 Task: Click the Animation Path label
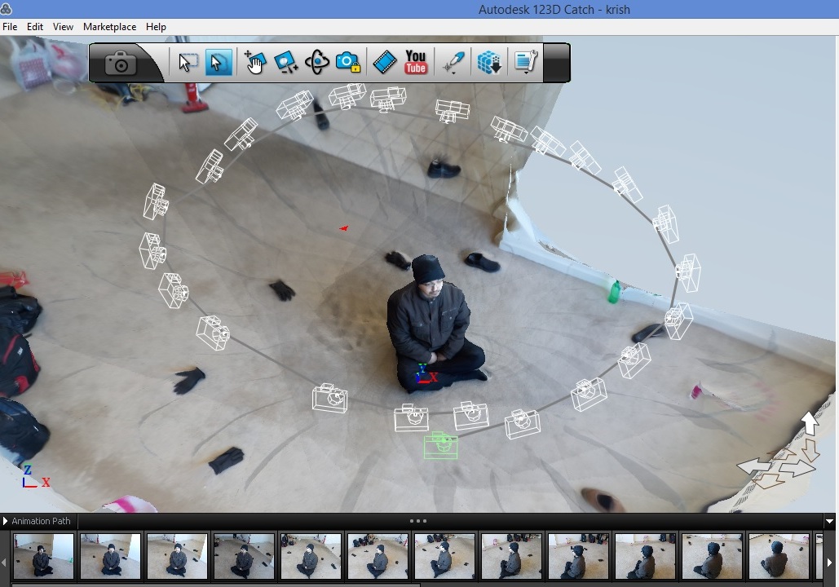41,521
